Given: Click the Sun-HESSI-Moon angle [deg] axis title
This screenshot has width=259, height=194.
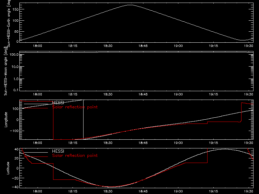Looking at the screenshot, I should click(x=6, y=71).
